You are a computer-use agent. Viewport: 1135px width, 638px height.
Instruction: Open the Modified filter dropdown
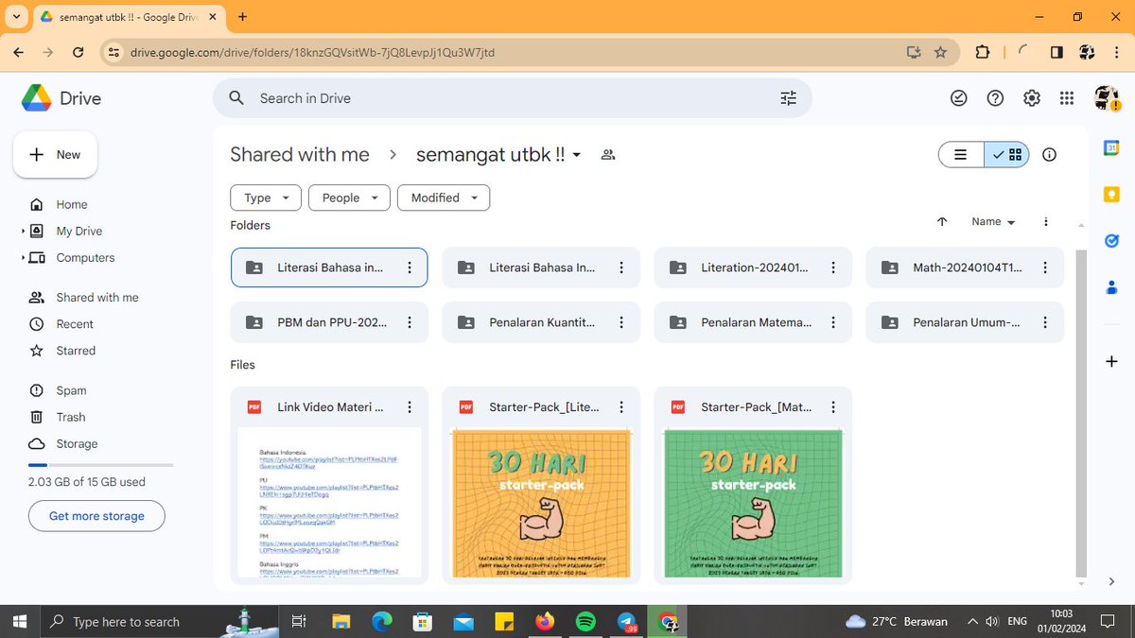point(444,198)
